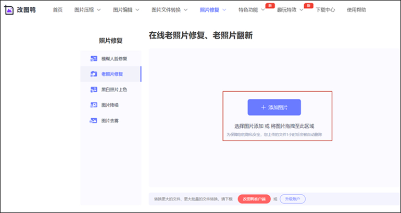Go to the 首页 home tab
Viewport: 401px width, 213px height.
[59, 10]
